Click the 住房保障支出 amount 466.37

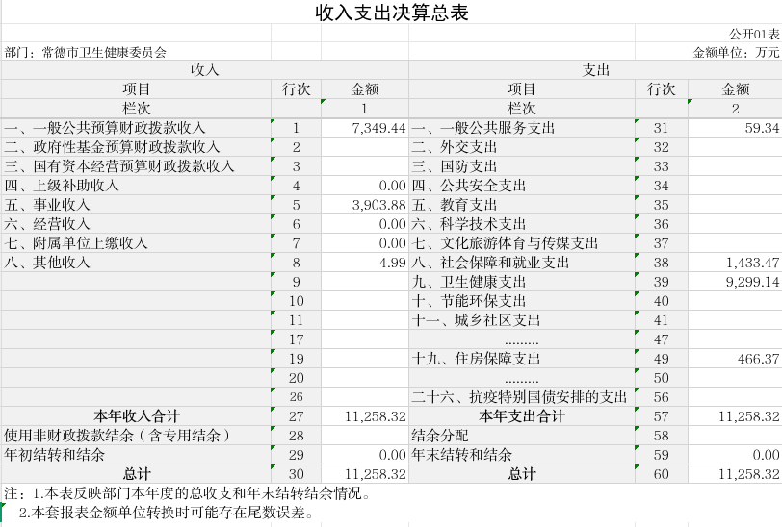click(x=735, y=359)
